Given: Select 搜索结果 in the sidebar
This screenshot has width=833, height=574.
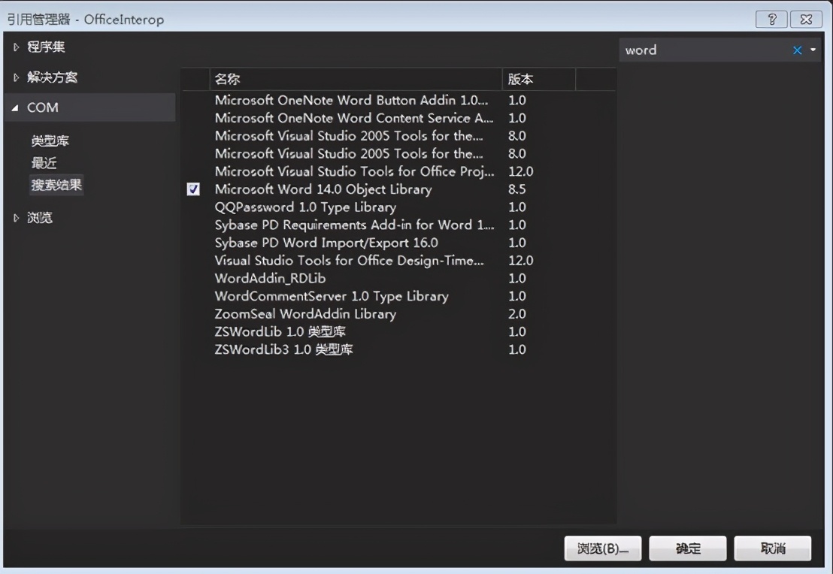Looking at the screenshot, I should [x=56, y=184].
